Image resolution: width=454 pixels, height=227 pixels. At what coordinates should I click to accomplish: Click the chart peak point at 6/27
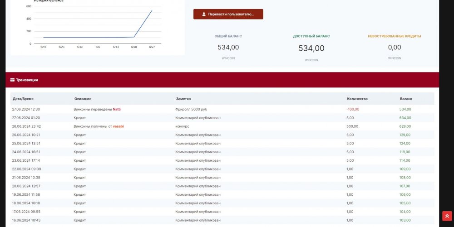152,10
